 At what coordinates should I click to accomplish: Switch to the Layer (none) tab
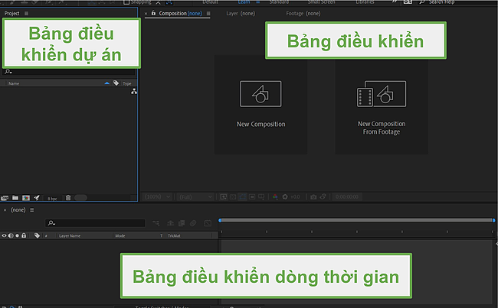[x=241, y=13]
